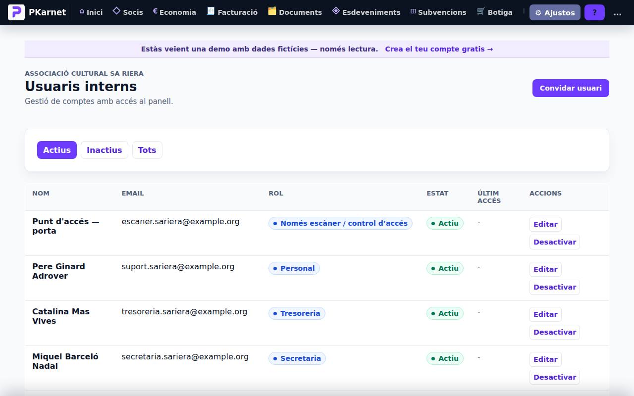Go to the Economia section
This screenshot has width=634, height=396.
[x=174, y=12]
